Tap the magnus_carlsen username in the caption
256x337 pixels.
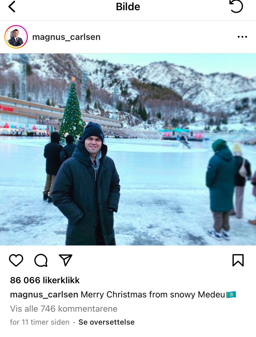[x=44, y=294]
